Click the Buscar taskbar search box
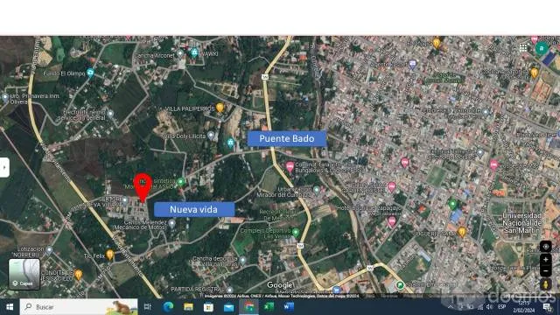This screenshot has width=560, height=315. [x=79, y=307]
